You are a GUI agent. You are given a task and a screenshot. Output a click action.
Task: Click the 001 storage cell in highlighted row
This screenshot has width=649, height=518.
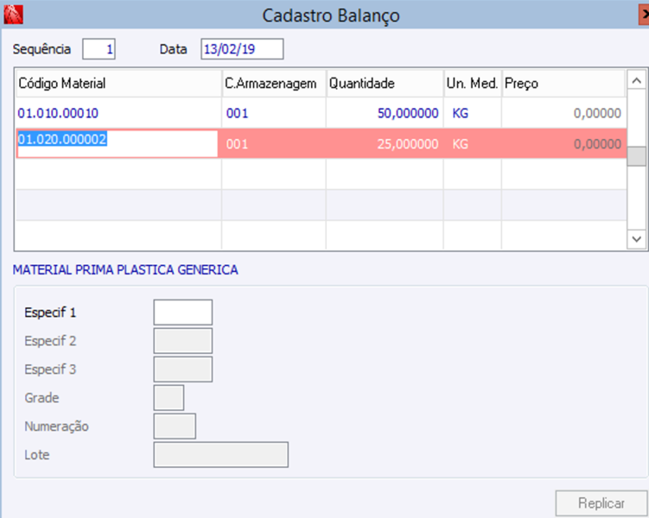click(274, 144)
